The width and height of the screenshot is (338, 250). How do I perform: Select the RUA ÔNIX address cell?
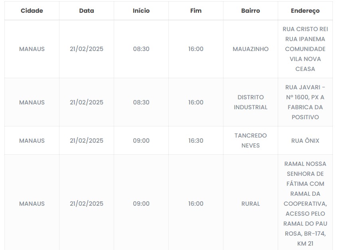(x=305, y=141)
